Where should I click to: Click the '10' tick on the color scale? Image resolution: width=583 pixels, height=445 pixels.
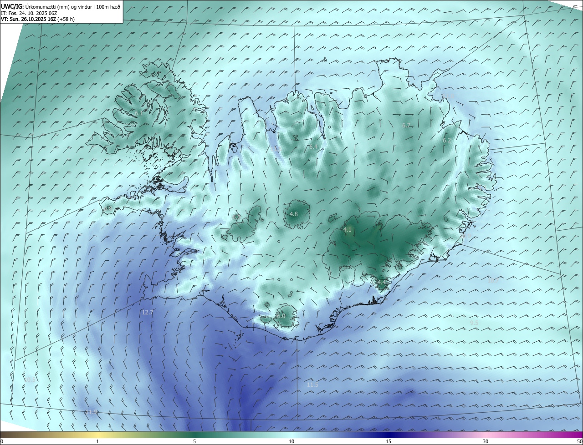coord(291,441)
